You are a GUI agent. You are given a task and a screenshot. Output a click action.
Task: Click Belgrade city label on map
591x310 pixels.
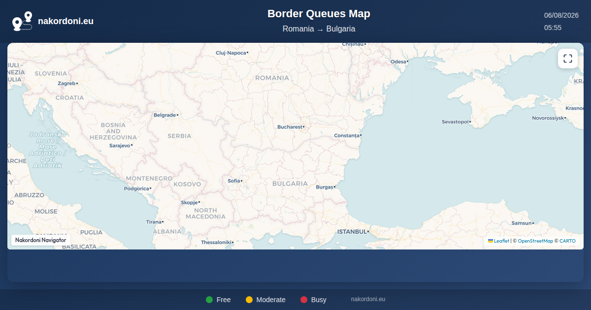click(x=164, y=115)
